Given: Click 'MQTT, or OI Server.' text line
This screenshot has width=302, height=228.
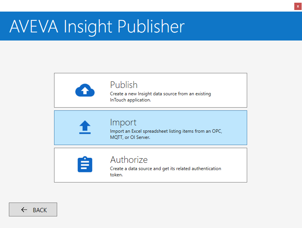Looking at the screenshot, I should pyautogui.click(x=130, y=137).
